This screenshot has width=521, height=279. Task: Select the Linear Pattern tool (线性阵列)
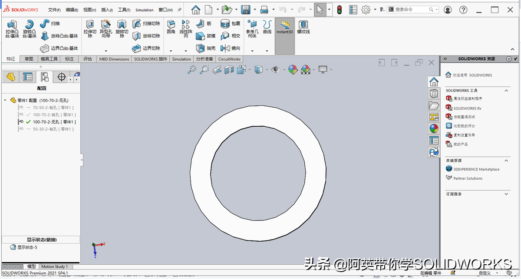(186, 29)
